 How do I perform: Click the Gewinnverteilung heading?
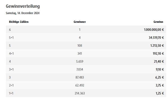tap(23, 6)
